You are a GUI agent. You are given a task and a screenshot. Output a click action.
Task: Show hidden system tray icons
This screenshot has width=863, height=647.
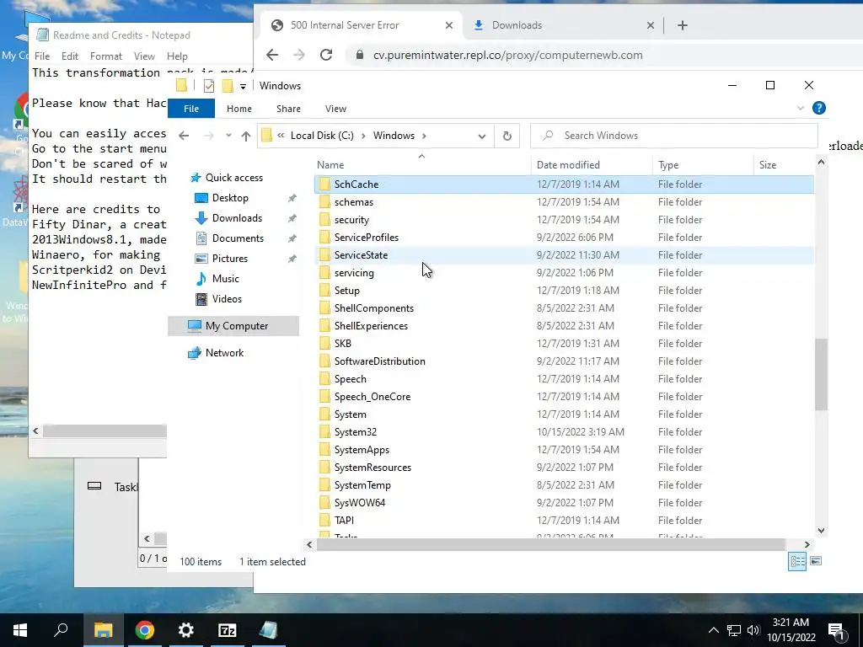pos(713,630)
